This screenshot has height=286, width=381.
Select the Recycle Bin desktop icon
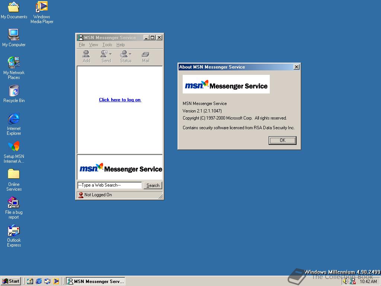point(14,94)
